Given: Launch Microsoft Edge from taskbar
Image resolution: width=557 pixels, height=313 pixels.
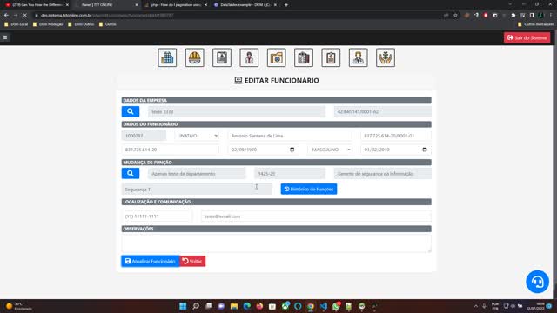Looking at the screenshot, I should pyautogui.click(x=247, y=306).
